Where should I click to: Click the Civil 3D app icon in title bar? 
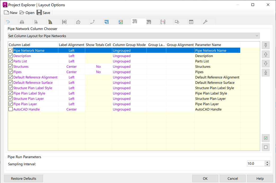pyautogui.click(x=5, y=5)
